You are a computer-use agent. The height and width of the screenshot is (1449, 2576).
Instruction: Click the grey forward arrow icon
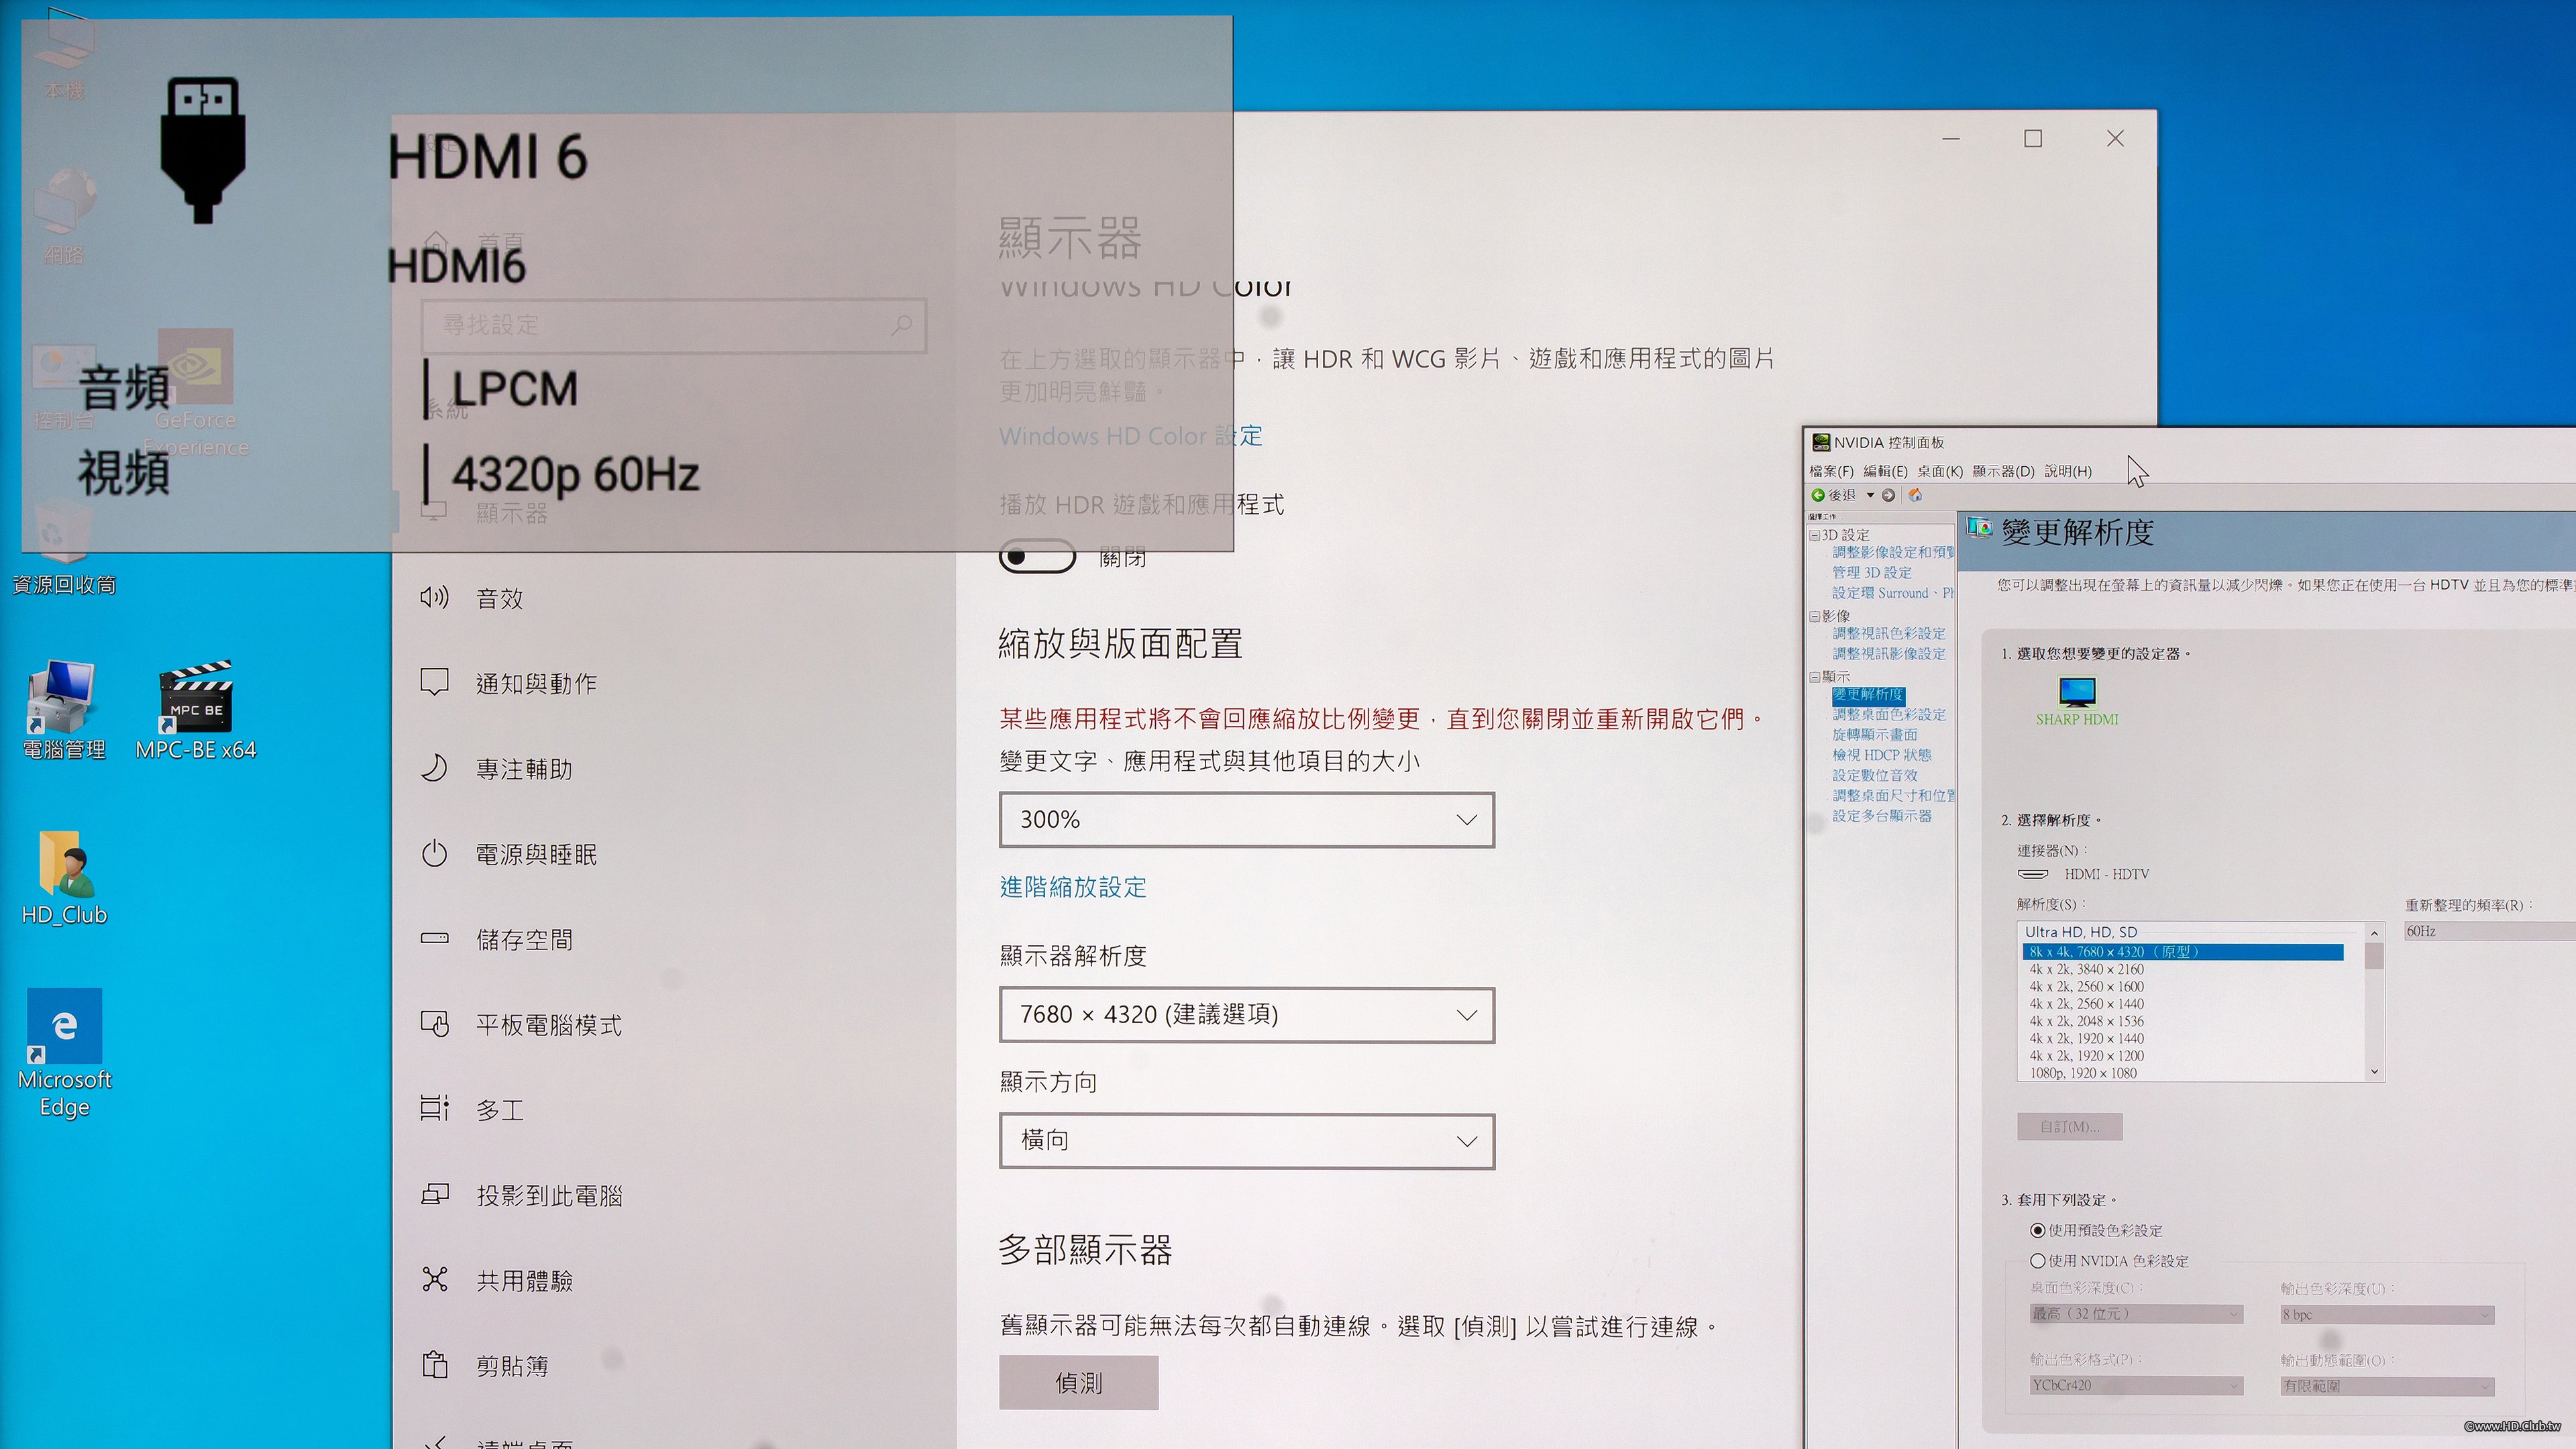click(1888, 495)
